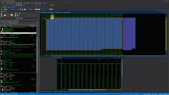Click the red window icon in the third toolbar row
Image resolution: width=169 pixels, height=95 pixels.
click(x=37, y=9)
